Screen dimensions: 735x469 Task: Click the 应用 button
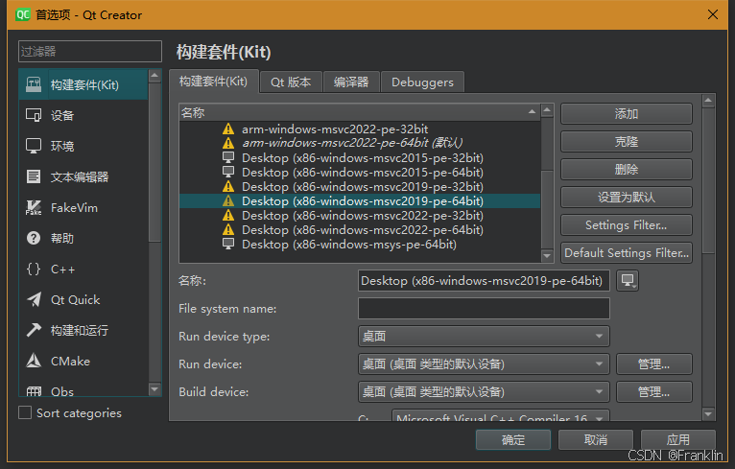pyautogui.click(x=677, y=440)
